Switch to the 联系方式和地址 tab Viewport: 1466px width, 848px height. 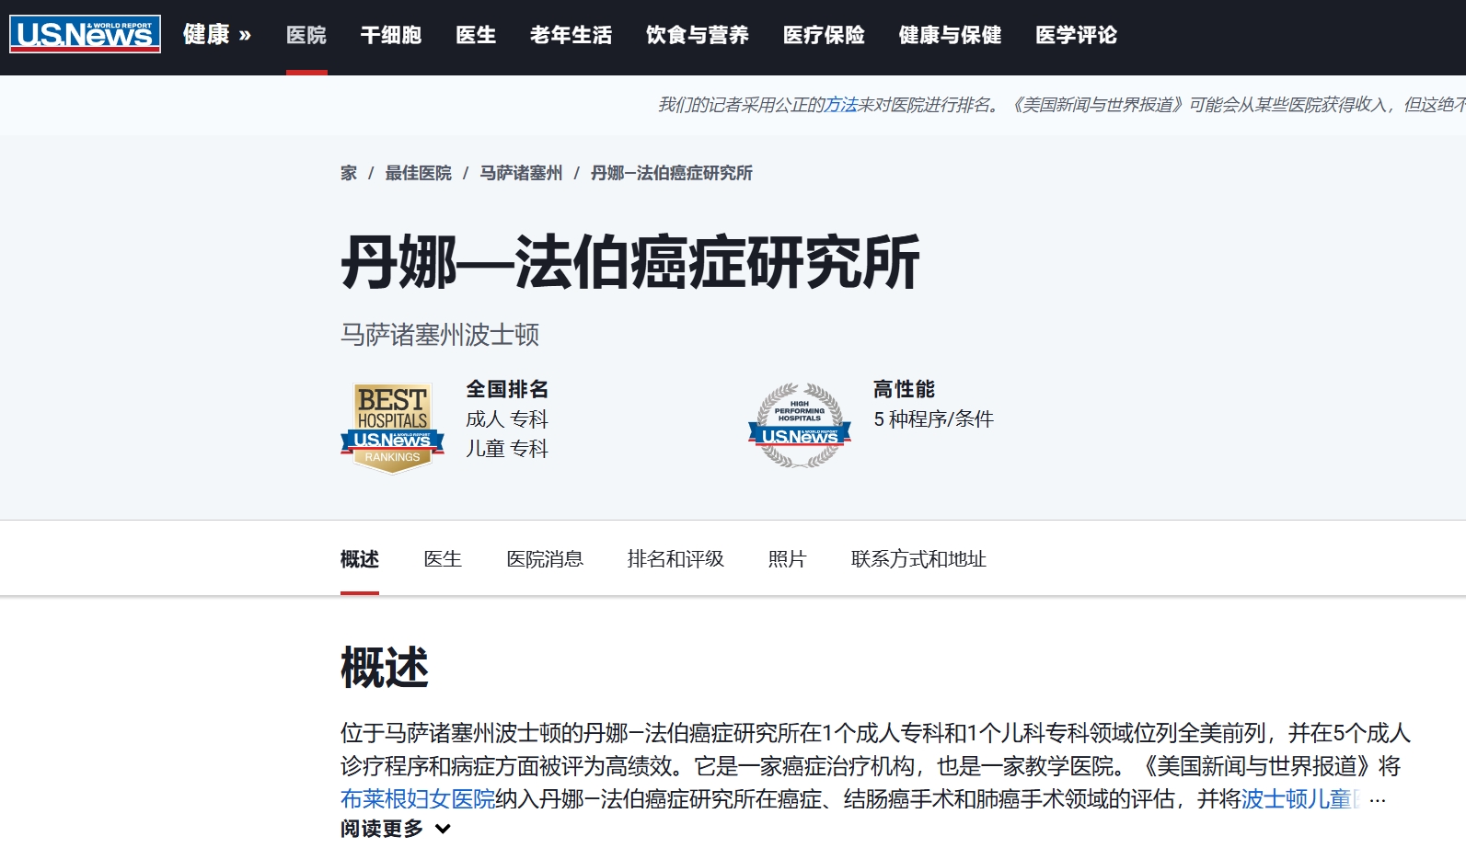click(x=918, y=559)
